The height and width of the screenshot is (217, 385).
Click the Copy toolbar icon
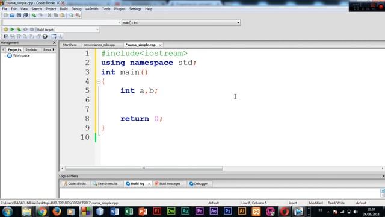56,15
